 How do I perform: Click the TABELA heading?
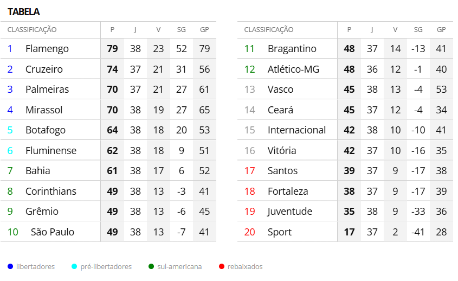click(x=23, y=12)
